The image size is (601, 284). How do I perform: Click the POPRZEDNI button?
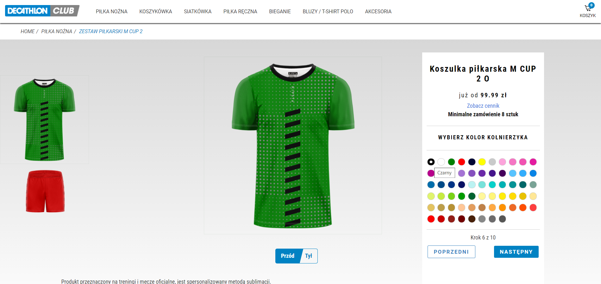(451, 252)
